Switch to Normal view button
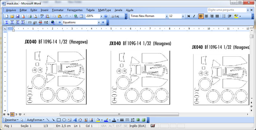Viewport: 256px width, 130px height. click(x=4, y=114)
